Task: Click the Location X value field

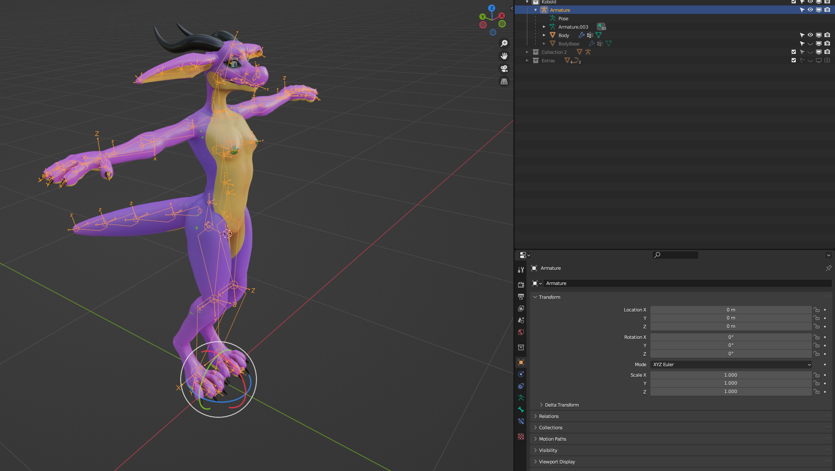Action: tap(731, 310)
